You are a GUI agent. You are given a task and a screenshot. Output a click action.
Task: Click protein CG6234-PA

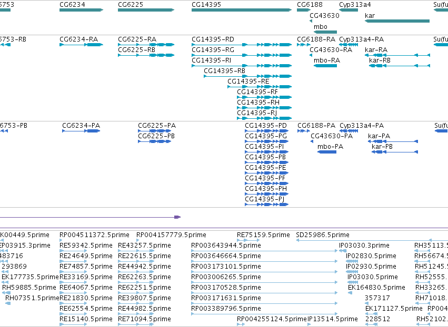click(x=81, y=126)
